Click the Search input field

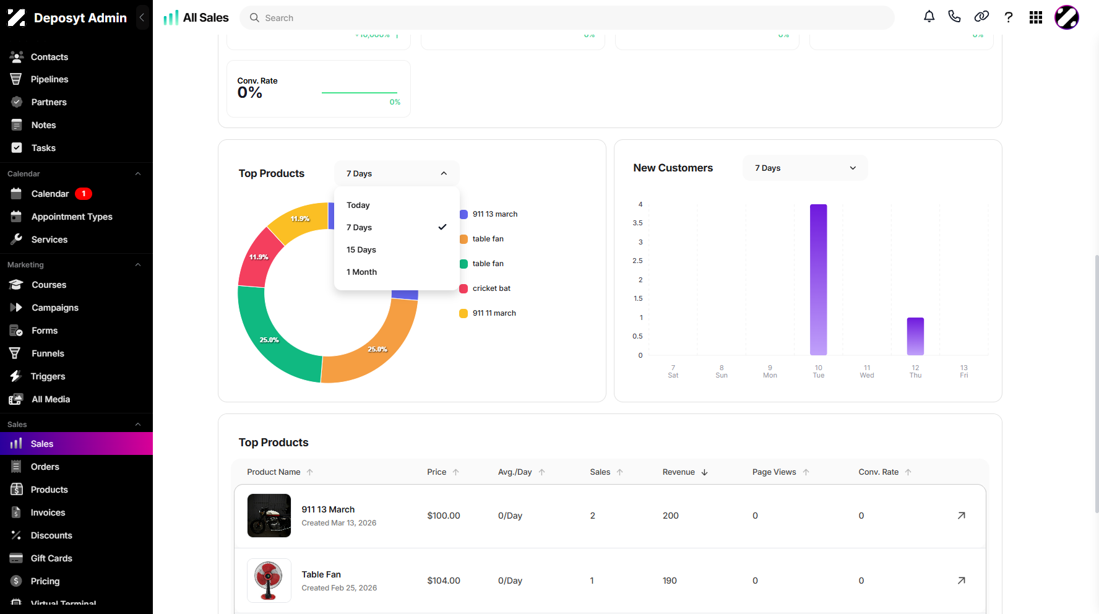[x=567, y=18]
